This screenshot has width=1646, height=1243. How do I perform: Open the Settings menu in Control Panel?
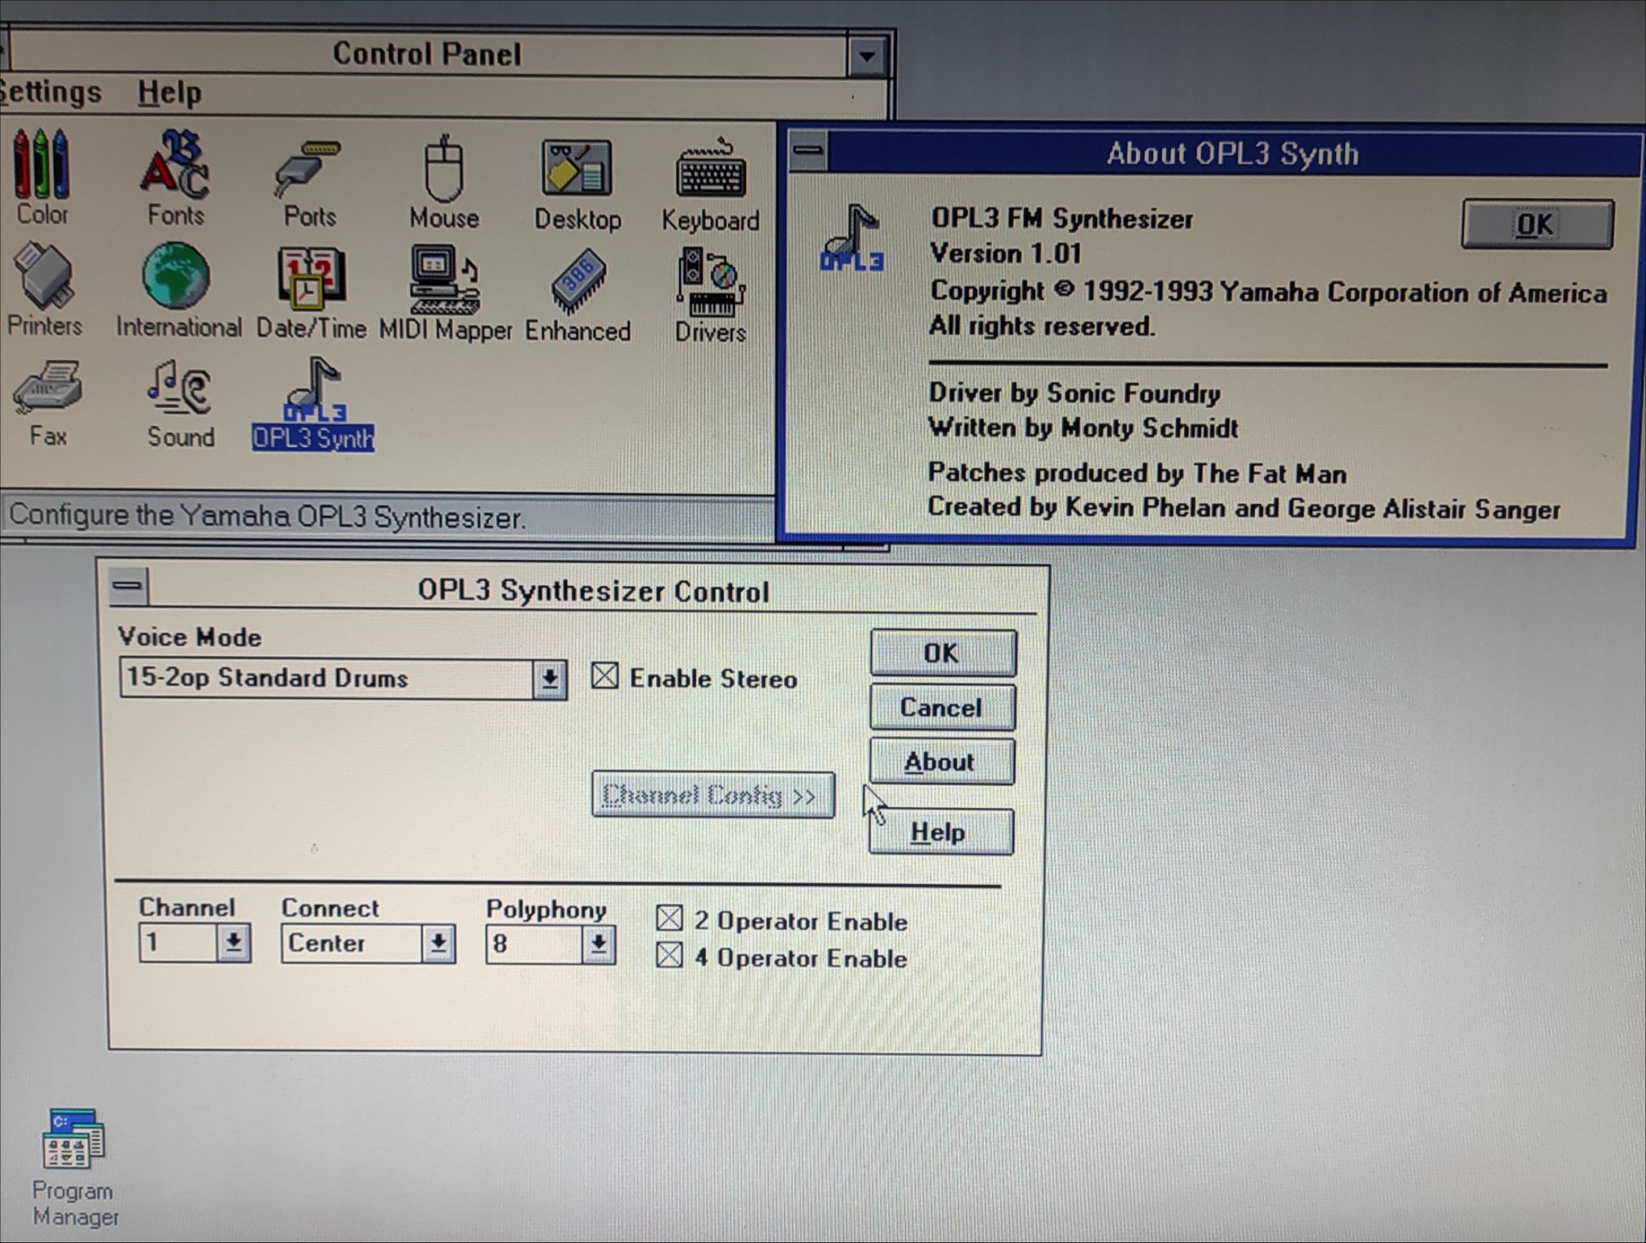[51, 91]
